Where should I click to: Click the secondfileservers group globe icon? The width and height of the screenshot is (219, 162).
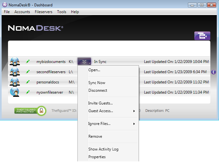click(x=15, y=72)
